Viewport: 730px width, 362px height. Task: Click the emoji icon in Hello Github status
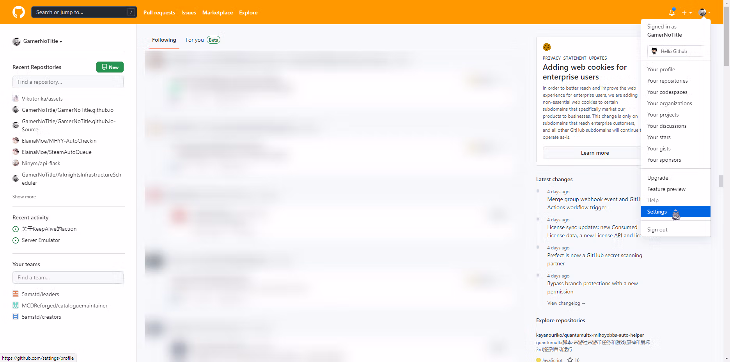pyautogui.click(x=654, y=51)
